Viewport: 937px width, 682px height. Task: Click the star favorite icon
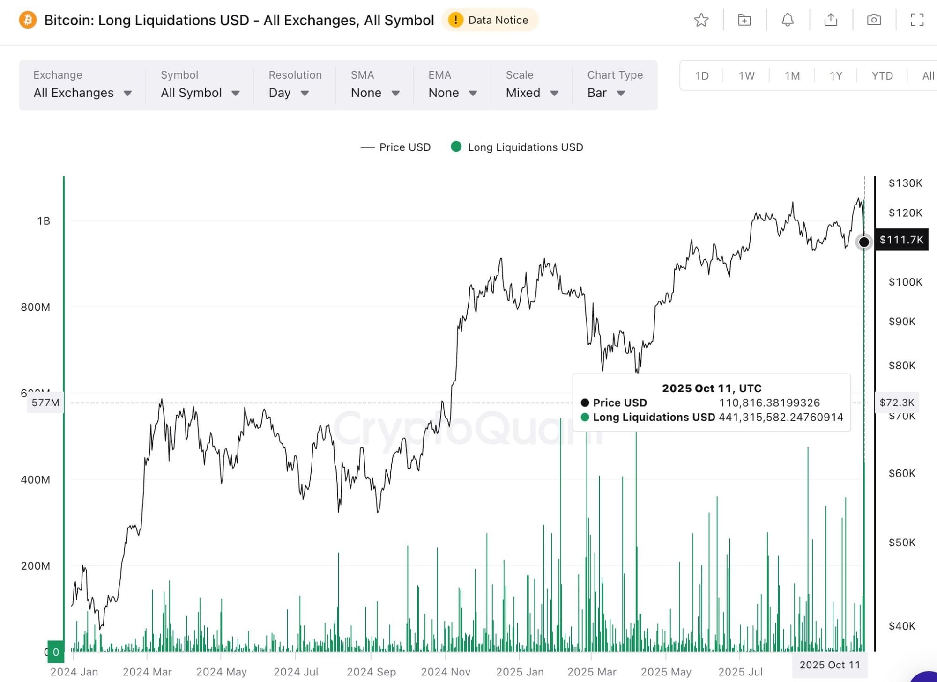click(701, 20)
